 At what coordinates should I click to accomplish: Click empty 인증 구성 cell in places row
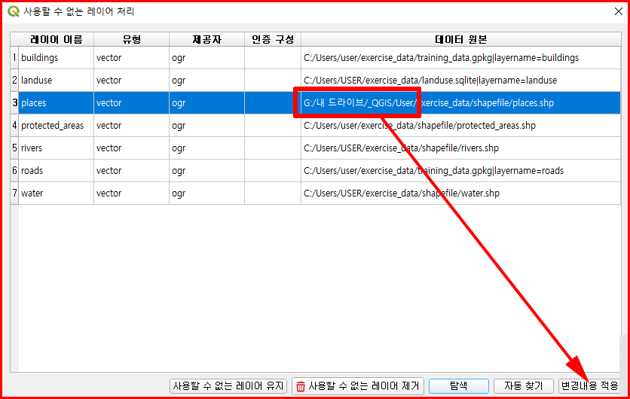[x=273, y=102]
